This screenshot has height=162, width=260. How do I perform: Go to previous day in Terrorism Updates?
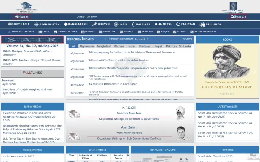(x=105, y=39)
